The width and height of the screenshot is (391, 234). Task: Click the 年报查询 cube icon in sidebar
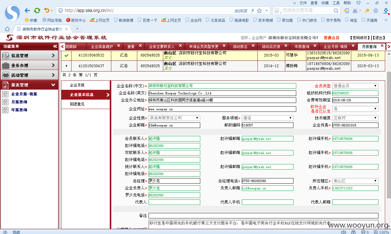point(5,110)
